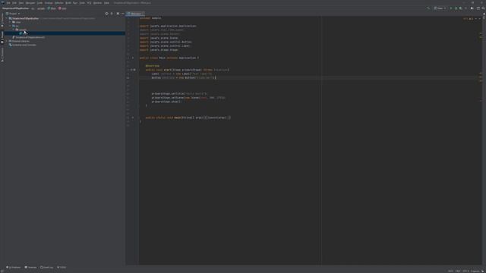
Task: Select the .iml module file in project tree
Action: coord(29,37)
